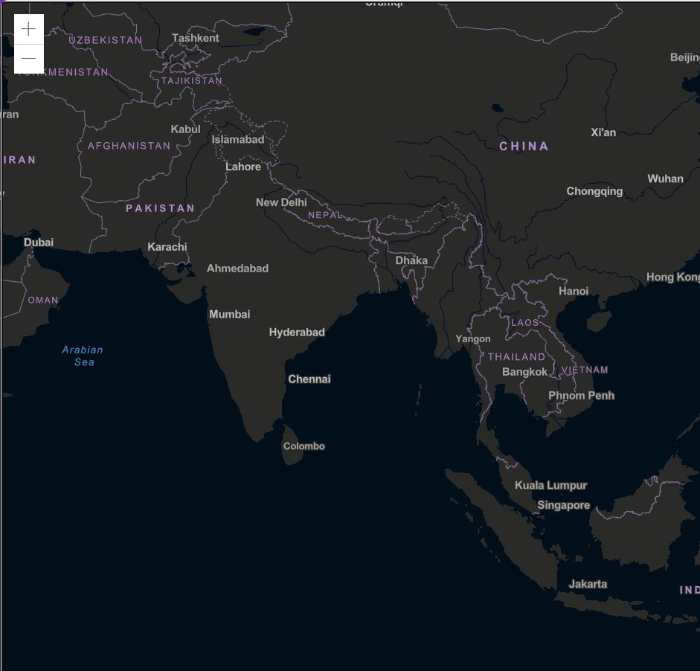Click the Dhaka city label
Viewport: 700px width, 671px height.
411,260
